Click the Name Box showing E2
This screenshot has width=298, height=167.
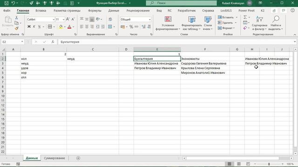tap(11, 42)
